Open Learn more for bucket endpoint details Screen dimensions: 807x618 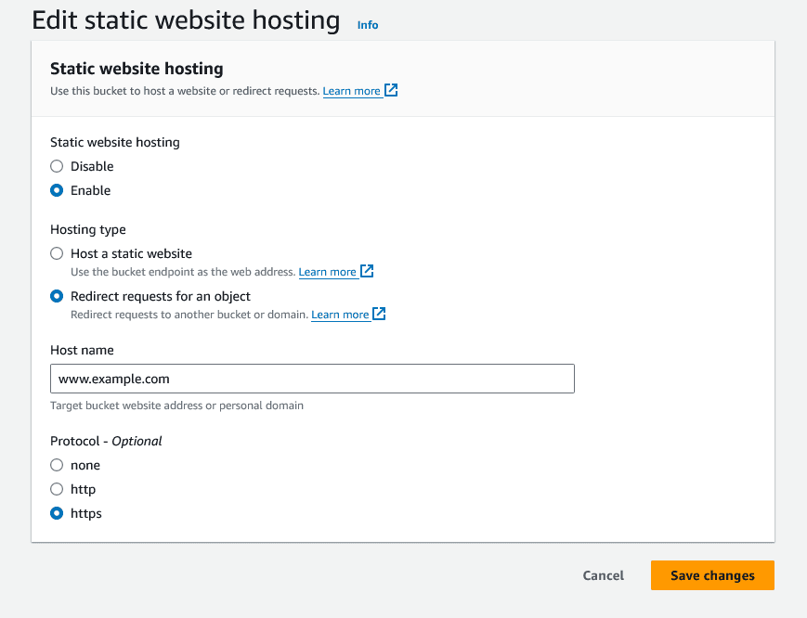327,271
